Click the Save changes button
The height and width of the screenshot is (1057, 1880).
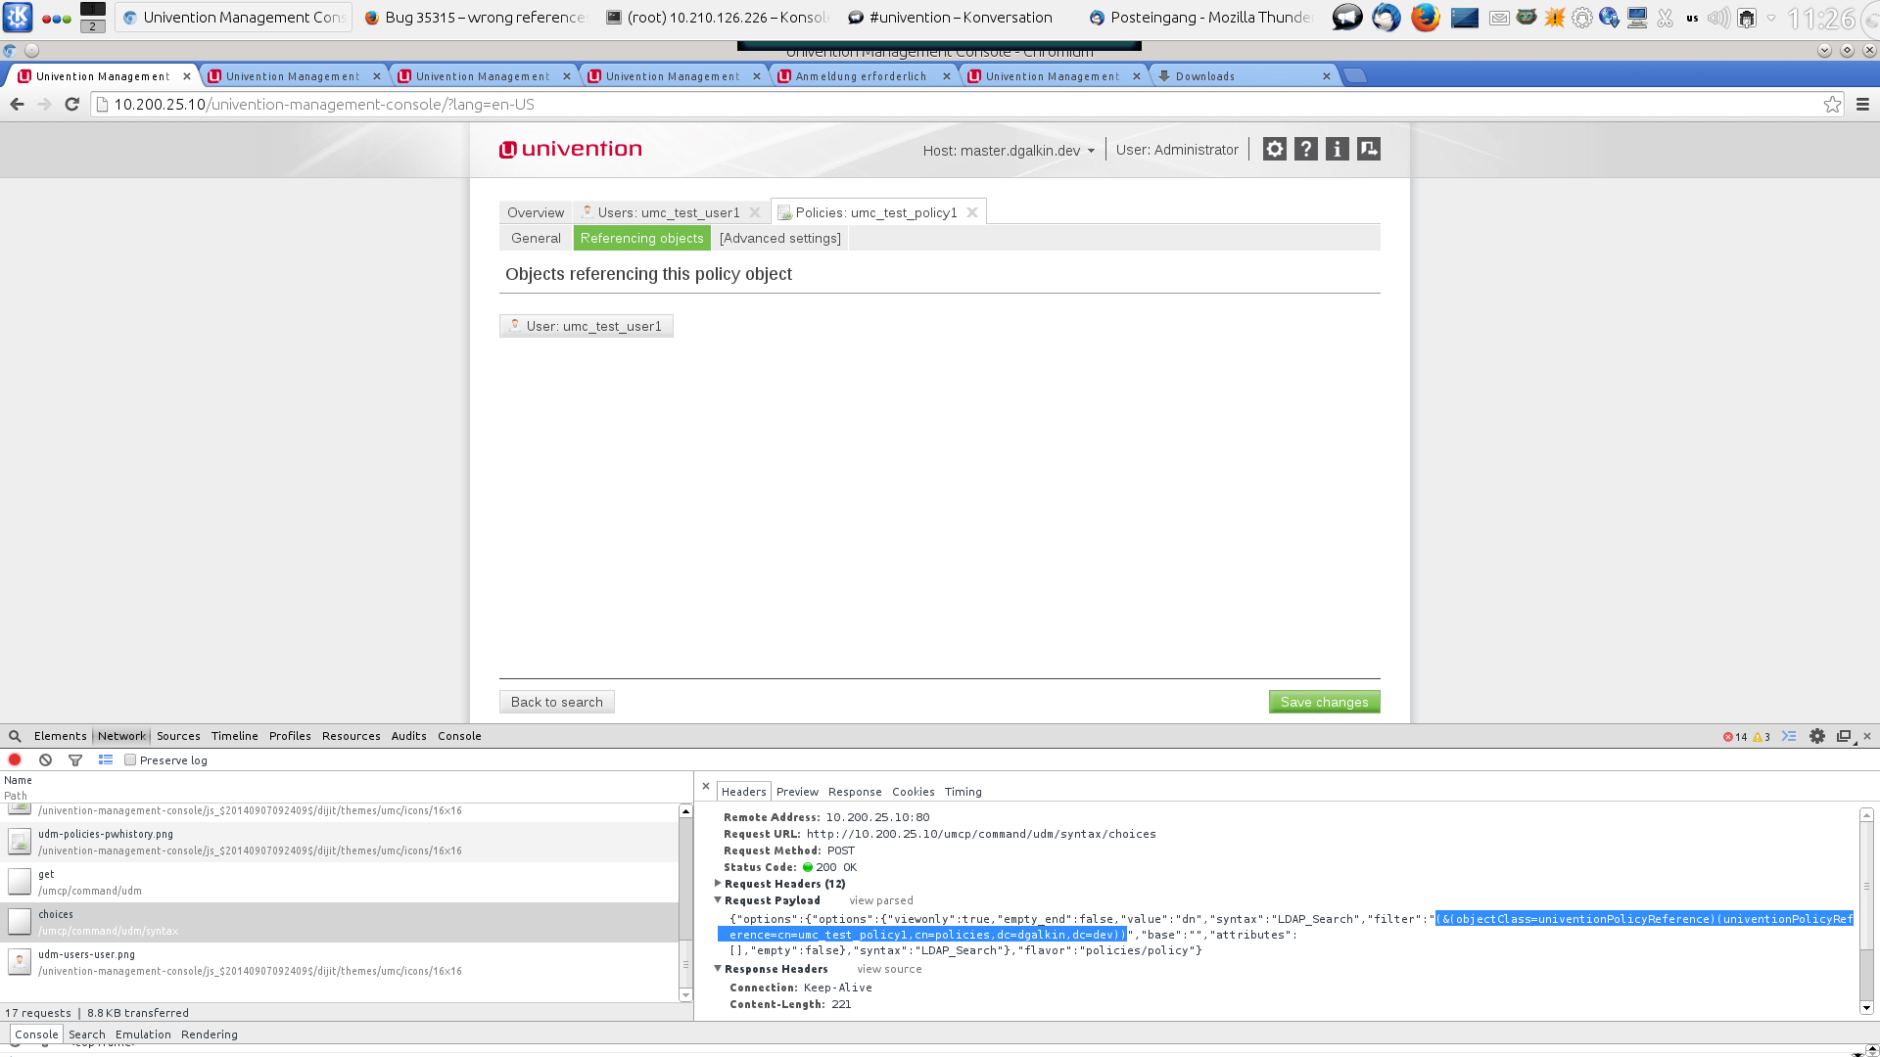pos(1324,701)
